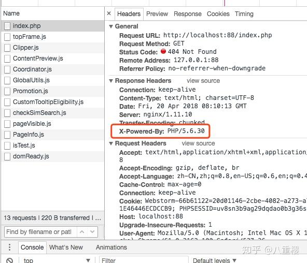Viewport: 307px width, 263px height.
Task: Click the file icon beside topFrame.js
Action: click(7, 37)
